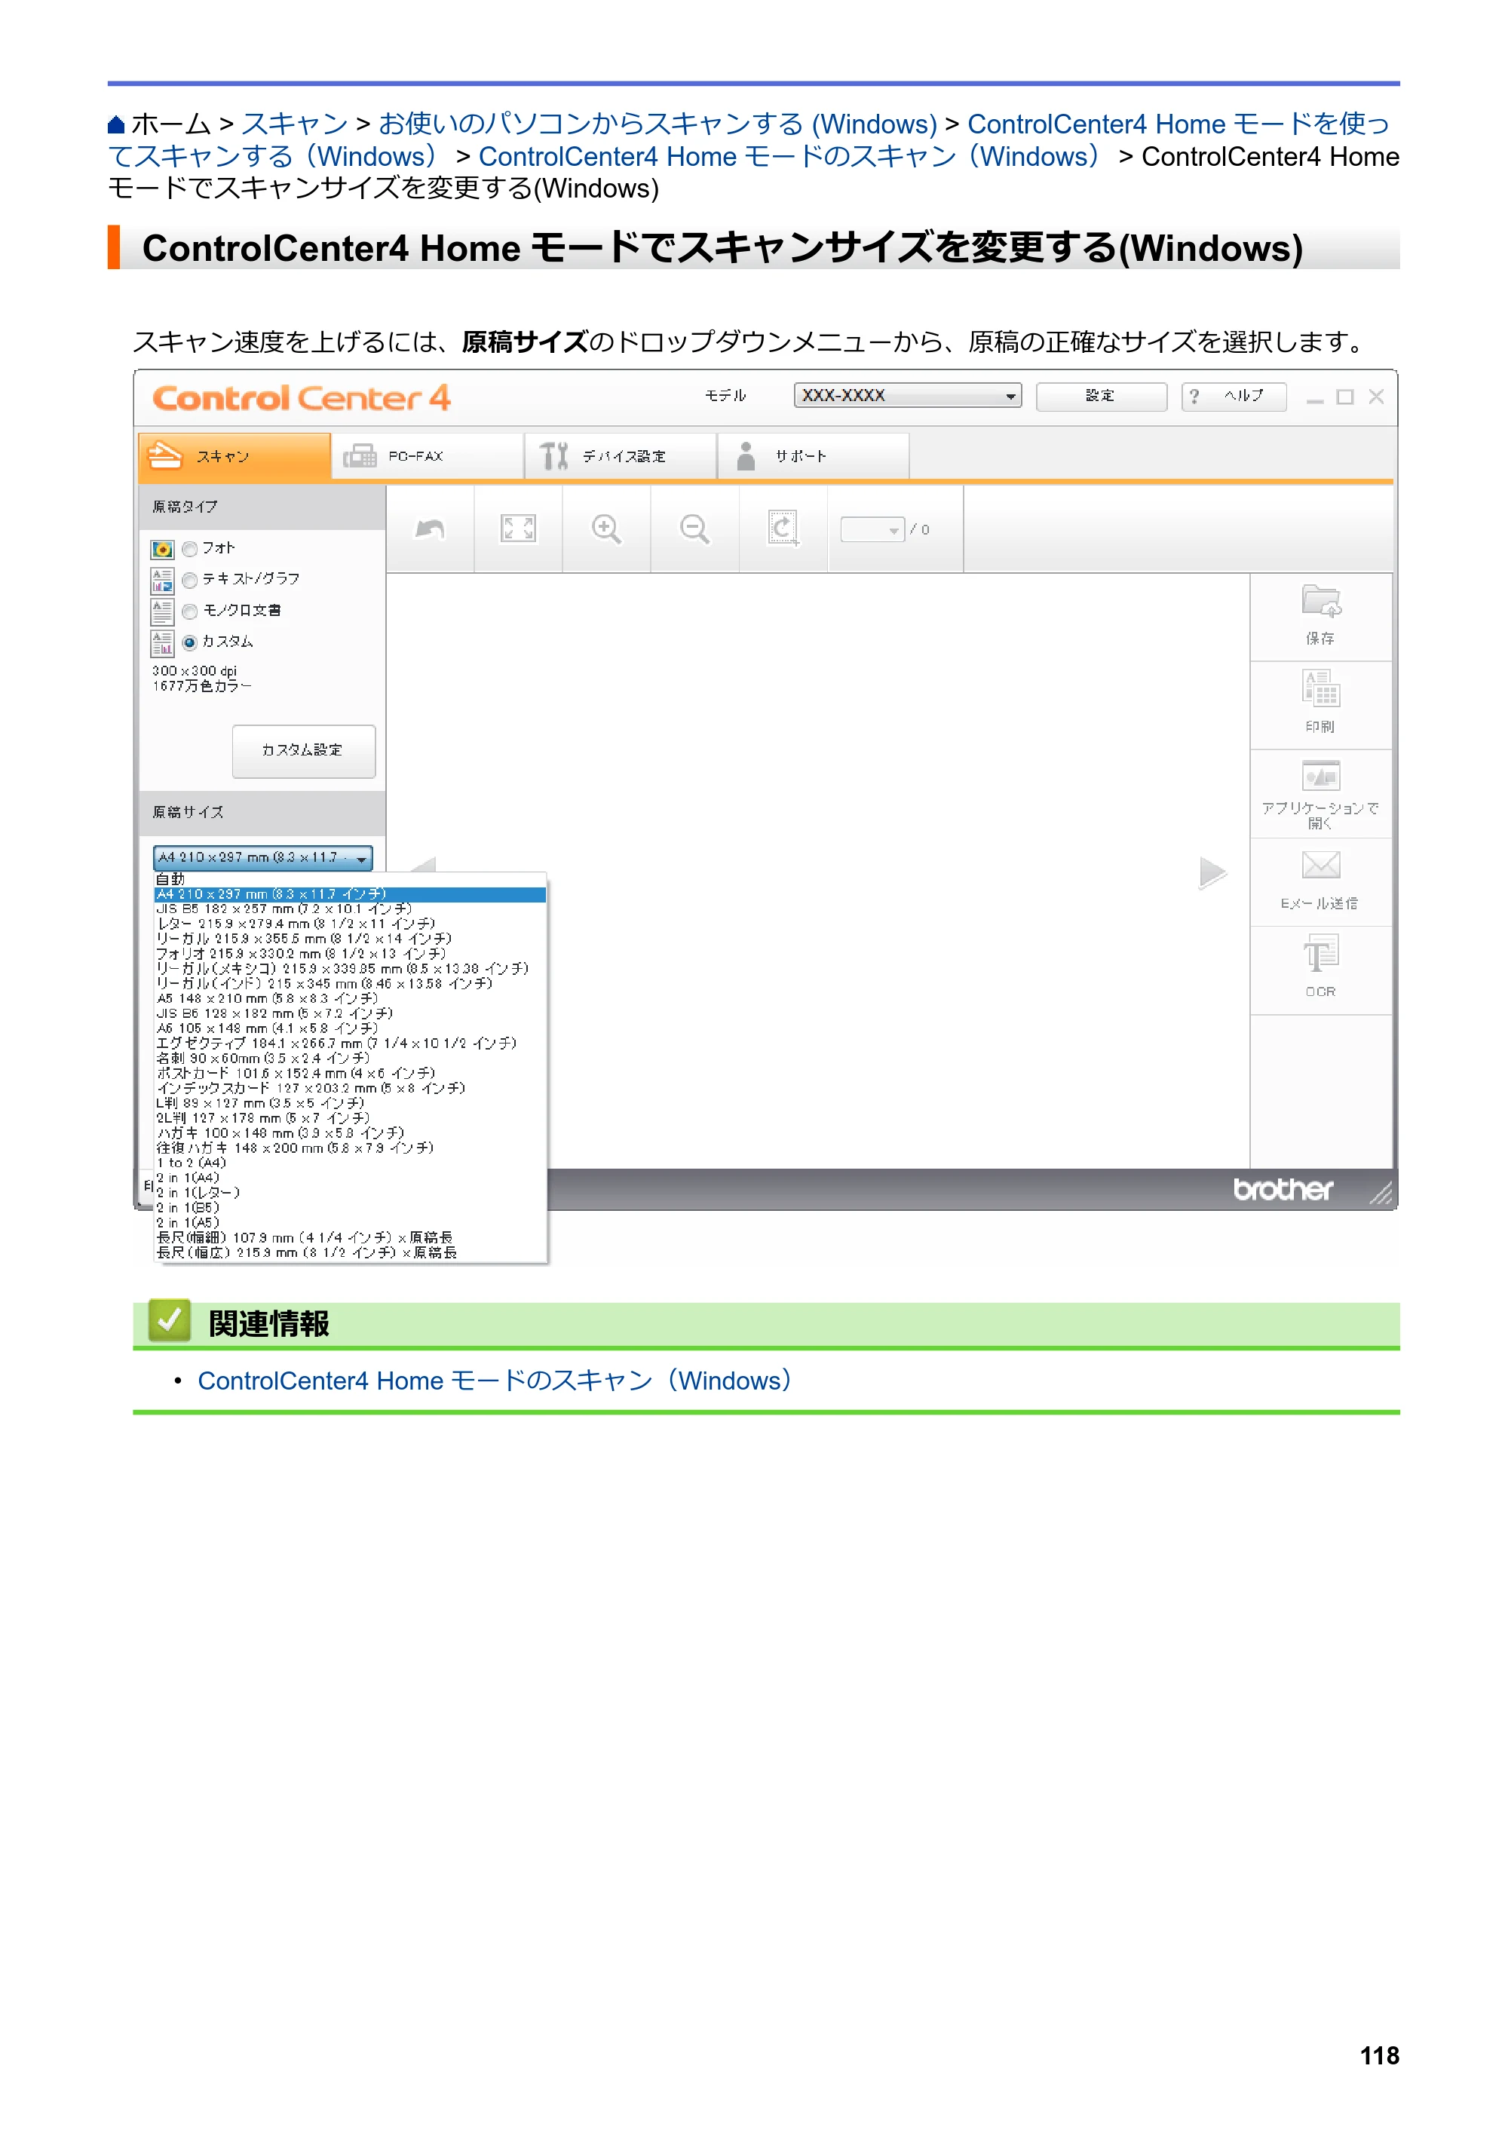Choose JIS B6 128 x 182 mm option
Image resolution: width=1508 pixels, height=2133 pixels.
pos(349,1013)
